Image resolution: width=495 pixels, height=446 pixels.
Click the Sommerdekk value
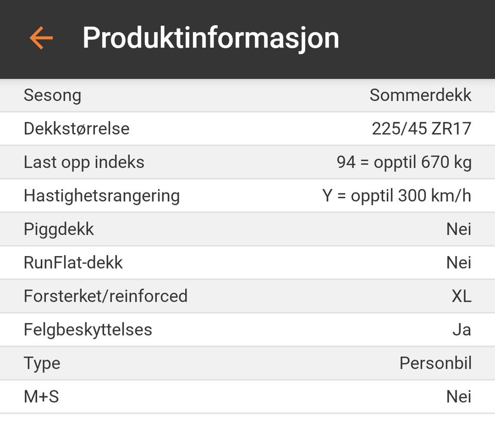(420, 95)
